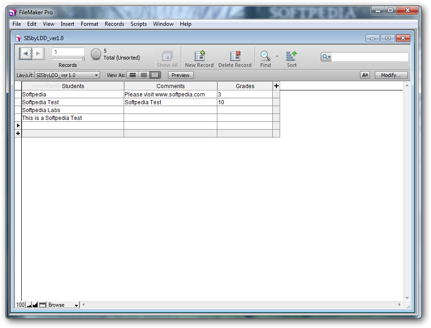The width and height of the screenshot is (431, 328).
Task: Click the FileMaker Pro application icon
Action: tap(13, 12)
